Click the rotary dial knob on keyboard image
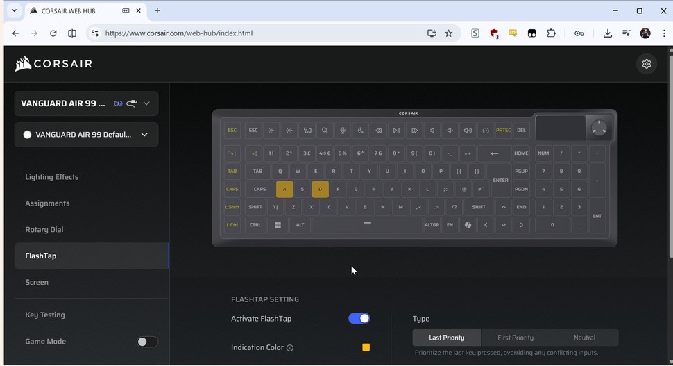The height and width of the screenshot is (366, 673). (x=599, y=128)
